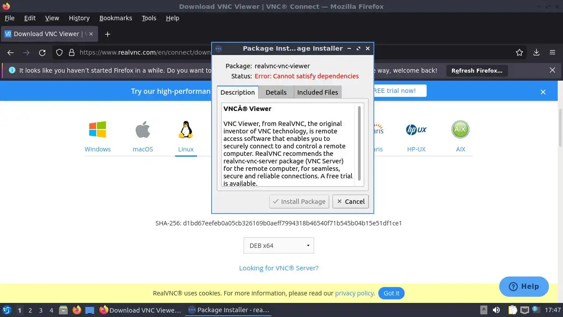Click the Firefox back arrow button
Screen dimensions: 563x317
click(11, 52)
